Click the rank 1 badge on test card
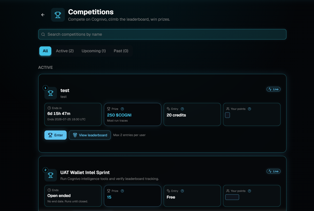 tap(45, 88)
